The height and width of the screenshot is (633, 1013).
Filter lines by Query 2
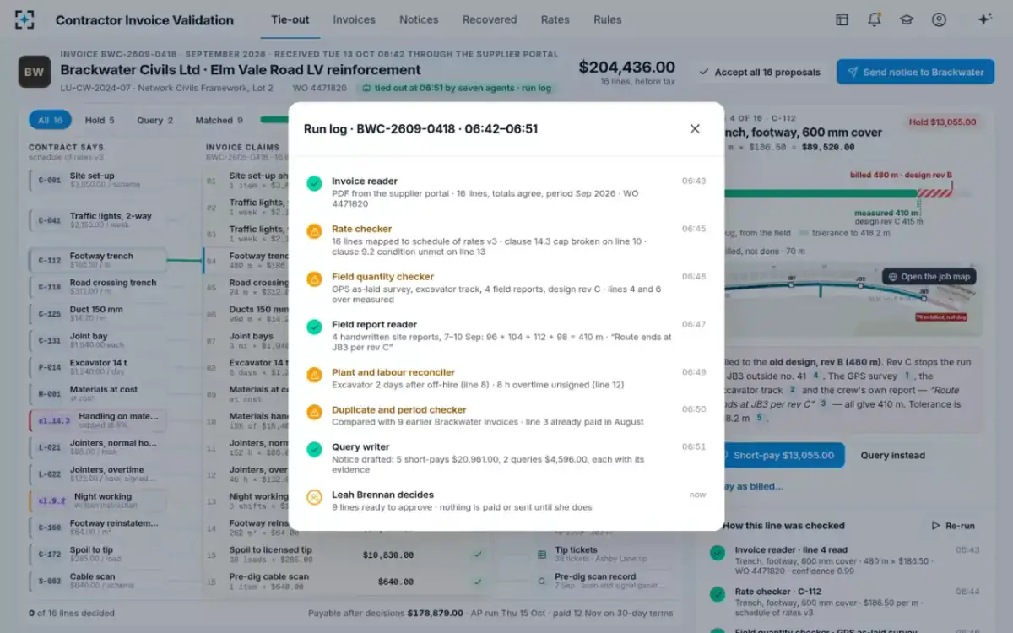pyautogui.click(x=155, y=120)
